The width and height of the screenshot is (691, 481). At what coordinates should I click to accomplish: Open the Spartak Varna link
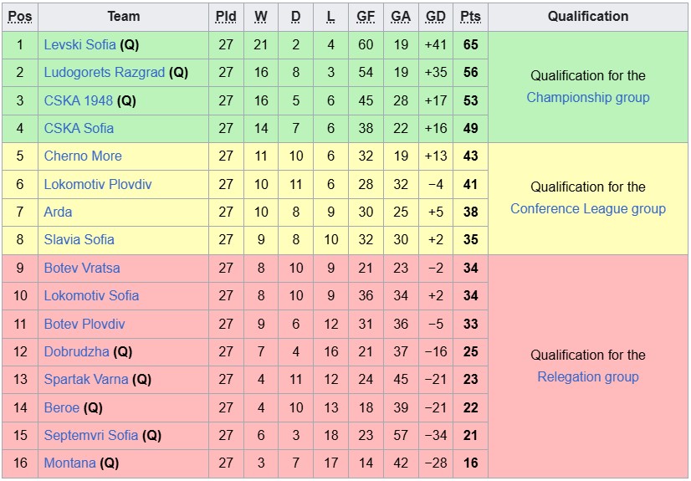pyautogui.click(x=86, y=379)
